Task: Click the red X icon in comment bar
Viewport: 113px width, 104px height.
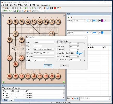Action: 72,98
